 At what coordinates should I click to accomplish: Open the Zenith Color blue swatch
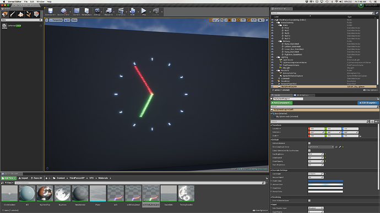click(x=325, y=181)
